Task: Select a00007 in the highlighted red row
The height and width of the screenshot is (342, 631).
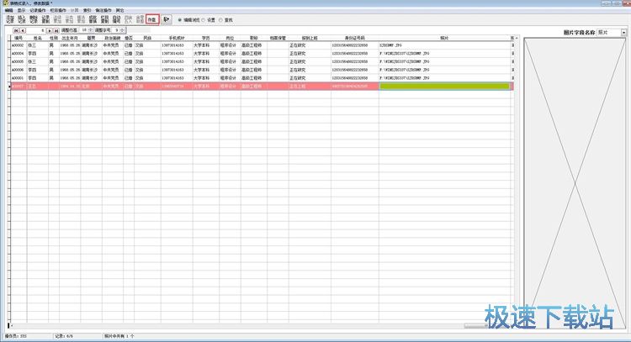Action: click(x=19, y=86)
